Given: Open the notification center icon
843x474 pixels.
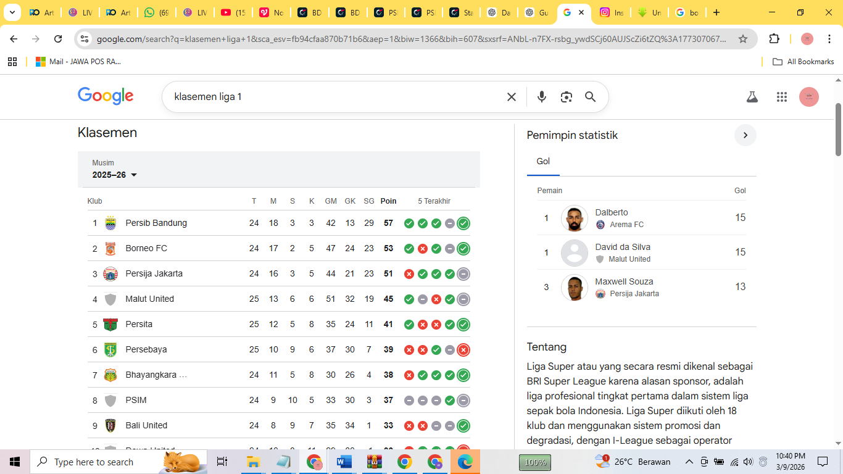Looking at the screenshot, I should click(x=822, y=462).
